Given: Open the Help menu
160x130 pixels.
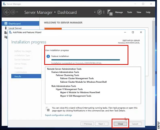Looking at the screenshot, I should click(x=148, y=12).
